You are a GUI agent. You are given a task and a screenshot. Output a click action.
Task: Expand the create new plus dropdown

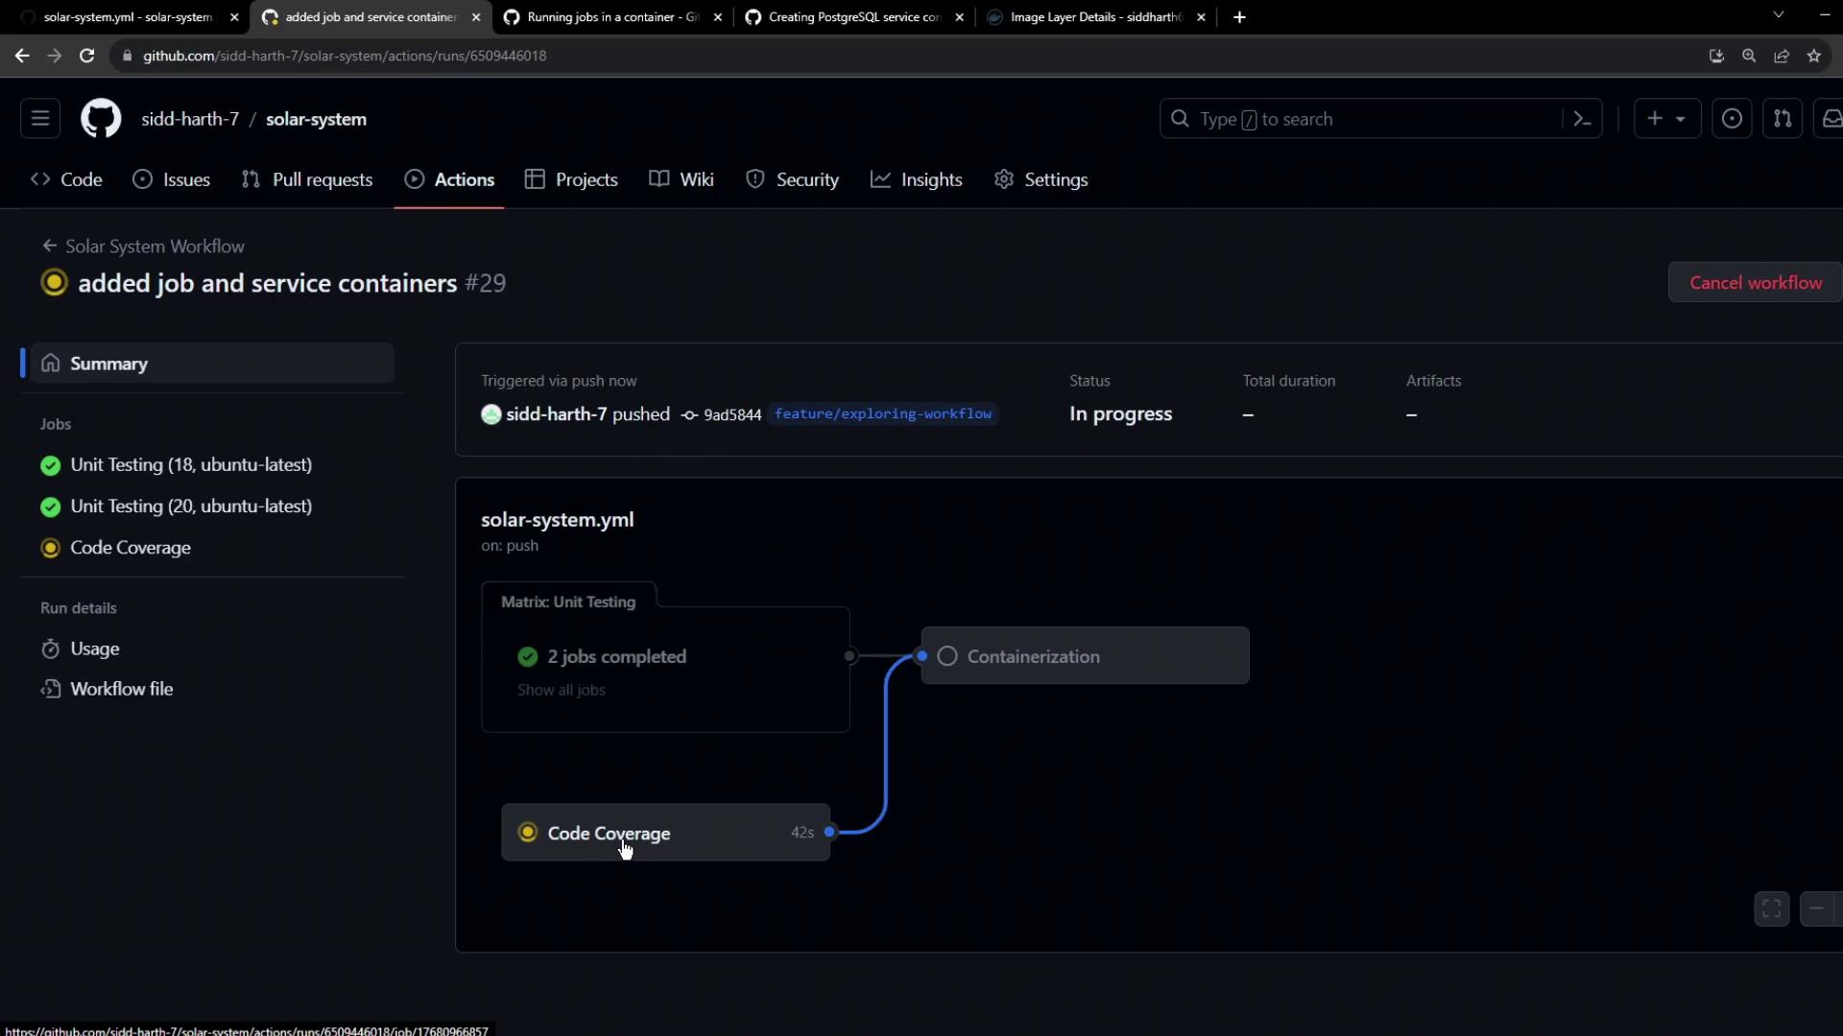(1666, 119)
